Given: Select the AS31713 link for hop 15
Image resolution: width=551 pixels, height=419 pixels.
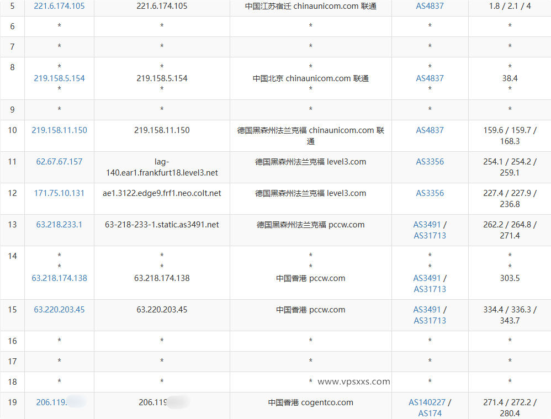Looking at the screenshot, I should (430, 321).
